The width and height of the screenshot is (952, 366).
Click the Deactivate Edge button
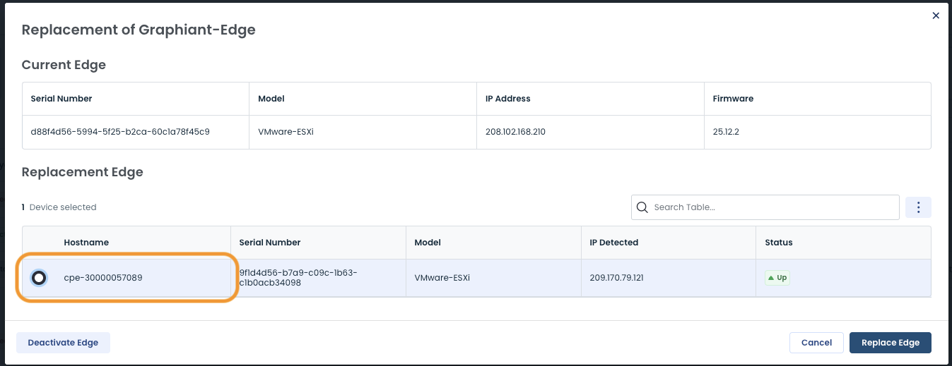(63, 343)
